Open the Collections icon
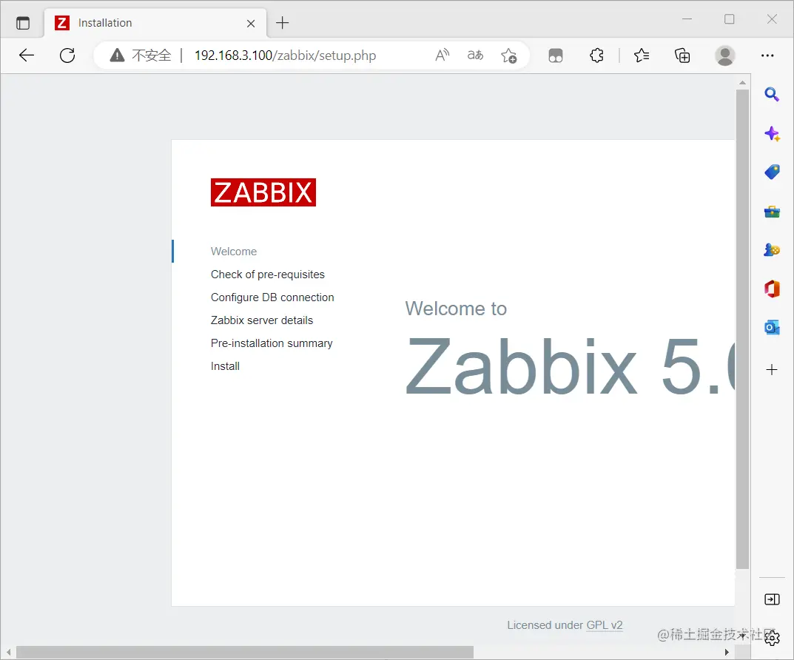794x660 pixels. 682,55
